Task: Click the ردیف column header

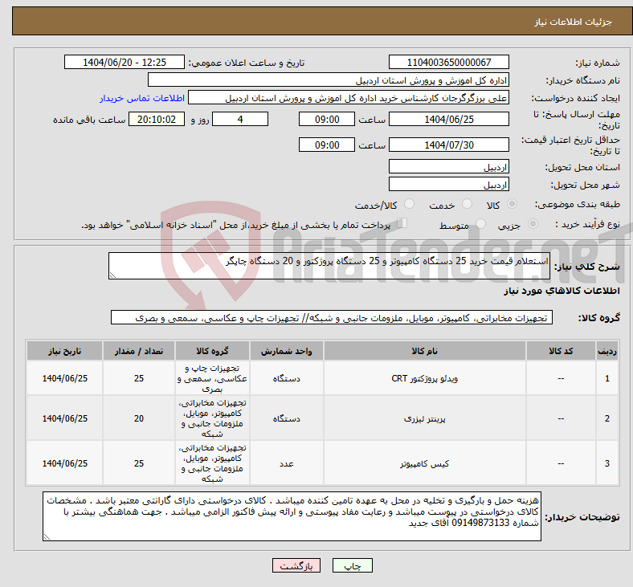Action: [x=607, y=351]
